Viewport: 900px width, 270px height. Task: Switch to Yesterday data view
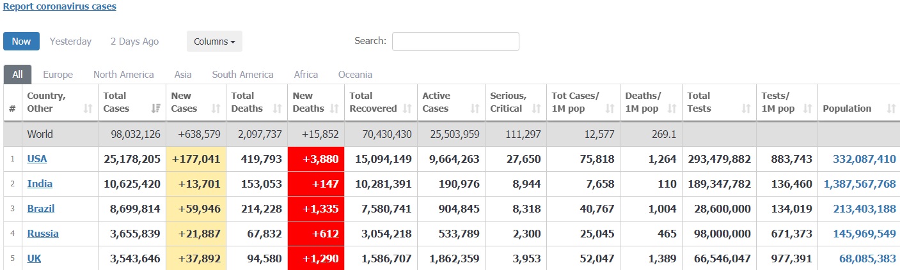pyautogui.click(x=70, y=41)
